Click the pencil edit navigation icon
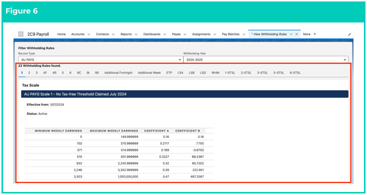 point(349,34)
